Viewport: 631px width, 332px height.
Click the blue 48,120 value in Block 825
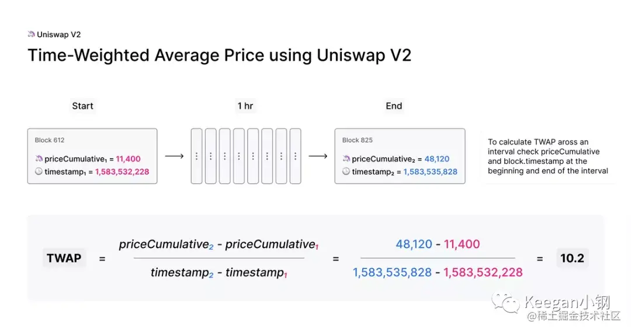436,159
